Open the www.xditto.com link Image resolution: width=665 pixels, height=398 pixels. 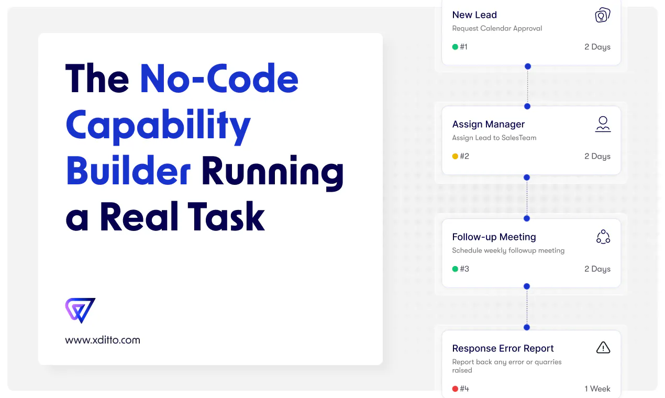(103, 340)
